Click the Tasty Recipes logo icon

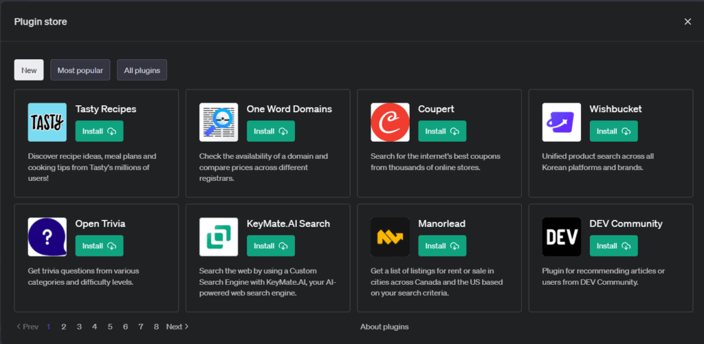click(x=47, y=122)
